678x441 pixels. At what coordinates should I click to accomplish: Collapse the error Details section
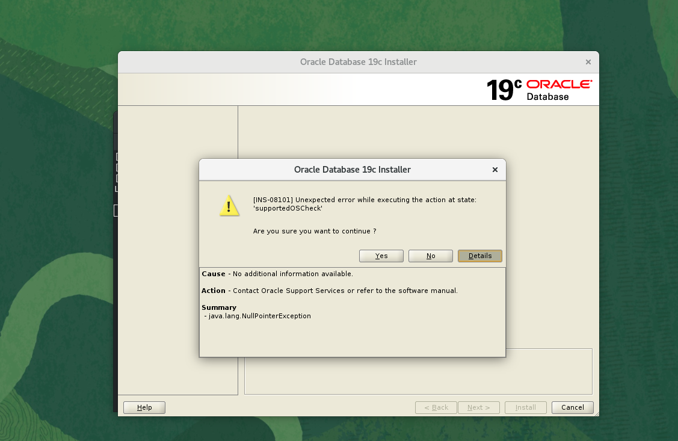coord(479,256)
